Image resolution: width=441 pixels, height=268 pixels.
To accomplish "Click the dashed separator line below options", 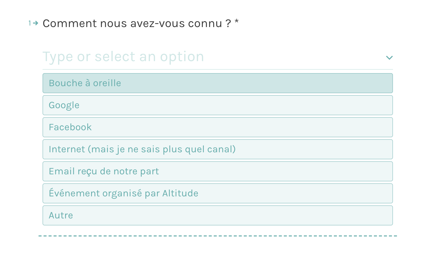I will pyautogui.click(x=217, y=236).
